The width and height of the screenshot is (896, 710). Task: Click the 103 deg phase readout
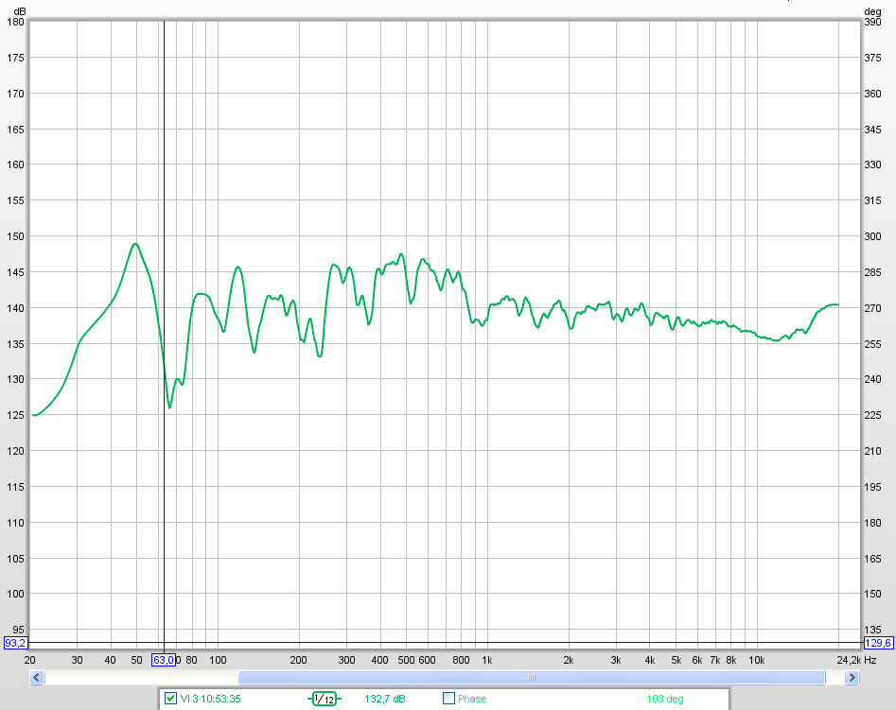(664, 699)
